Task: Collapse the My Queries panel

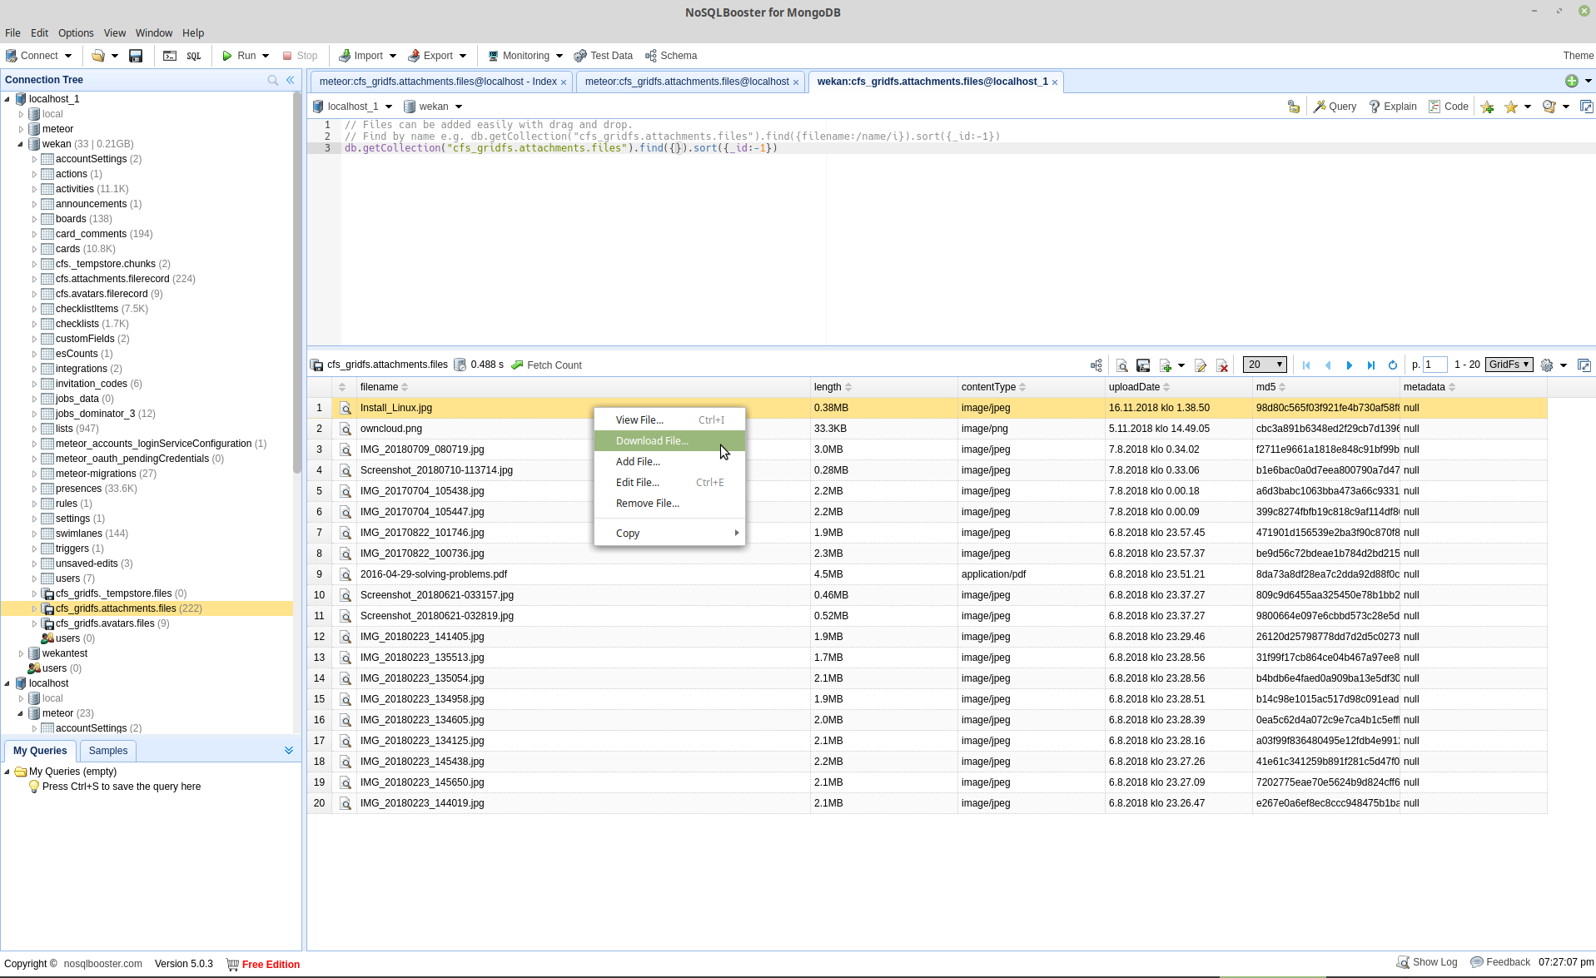Action: pos(289,751)
